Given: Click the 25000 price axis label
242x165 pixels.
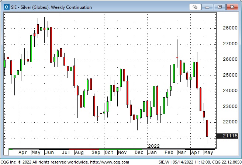Looking at the screenshot, I should [230, 75].
